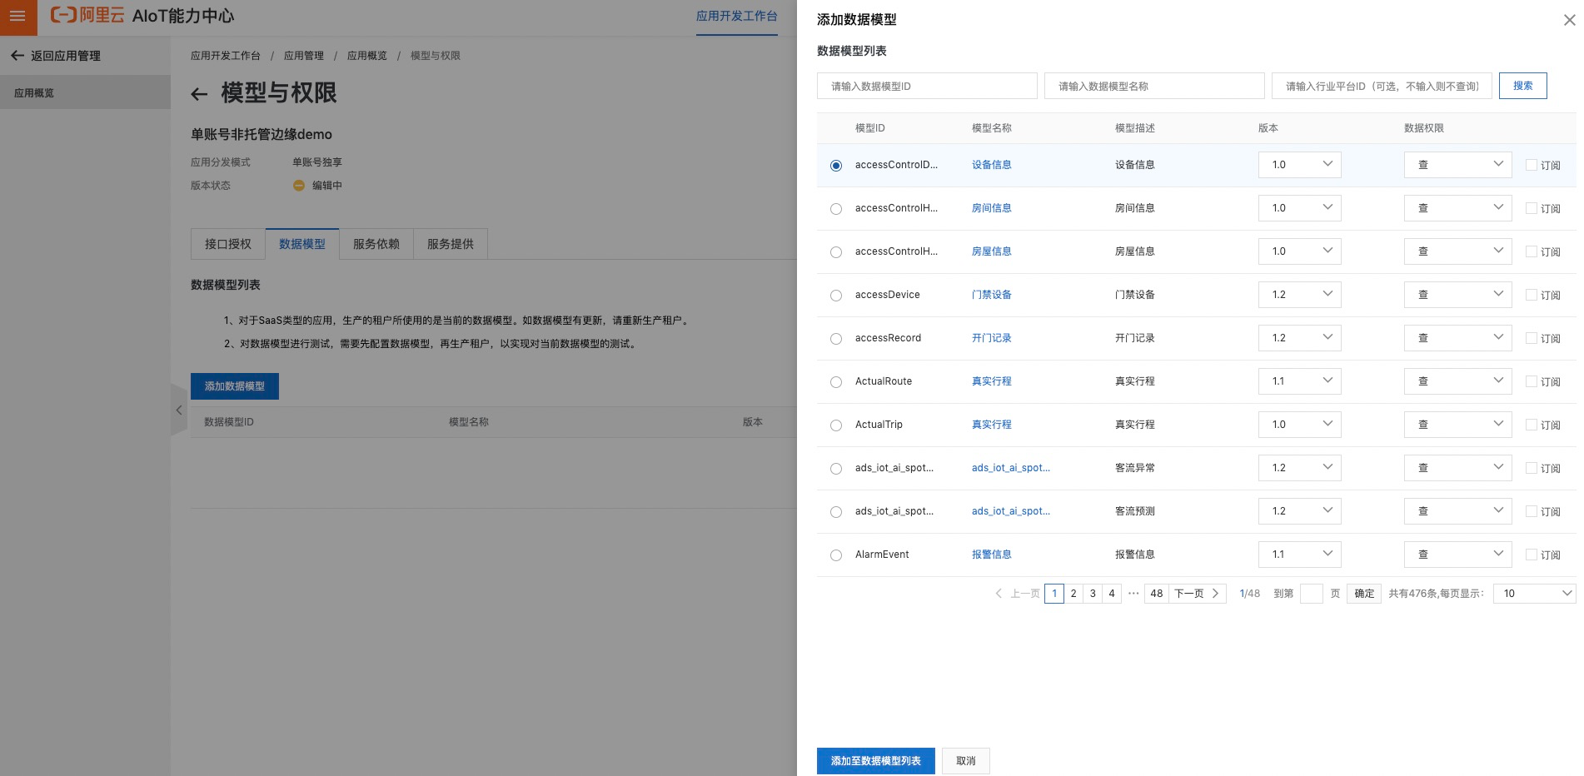The height and width of the screenshot is (776, 1584).
Task: Switch to the 服务提供 tab
Action: pos(451,244)
